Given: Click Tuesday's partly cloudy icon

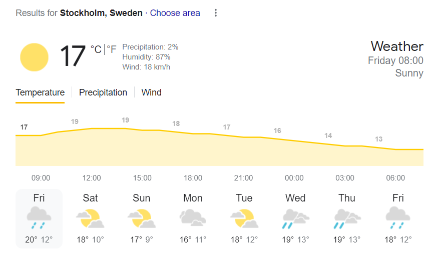Looking at the screenshot, I should (244, 218).
